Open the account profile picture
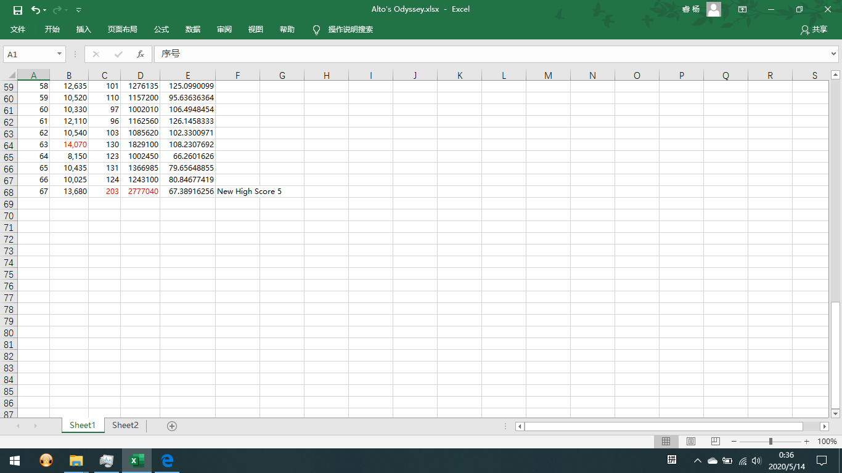 point(714,9)
